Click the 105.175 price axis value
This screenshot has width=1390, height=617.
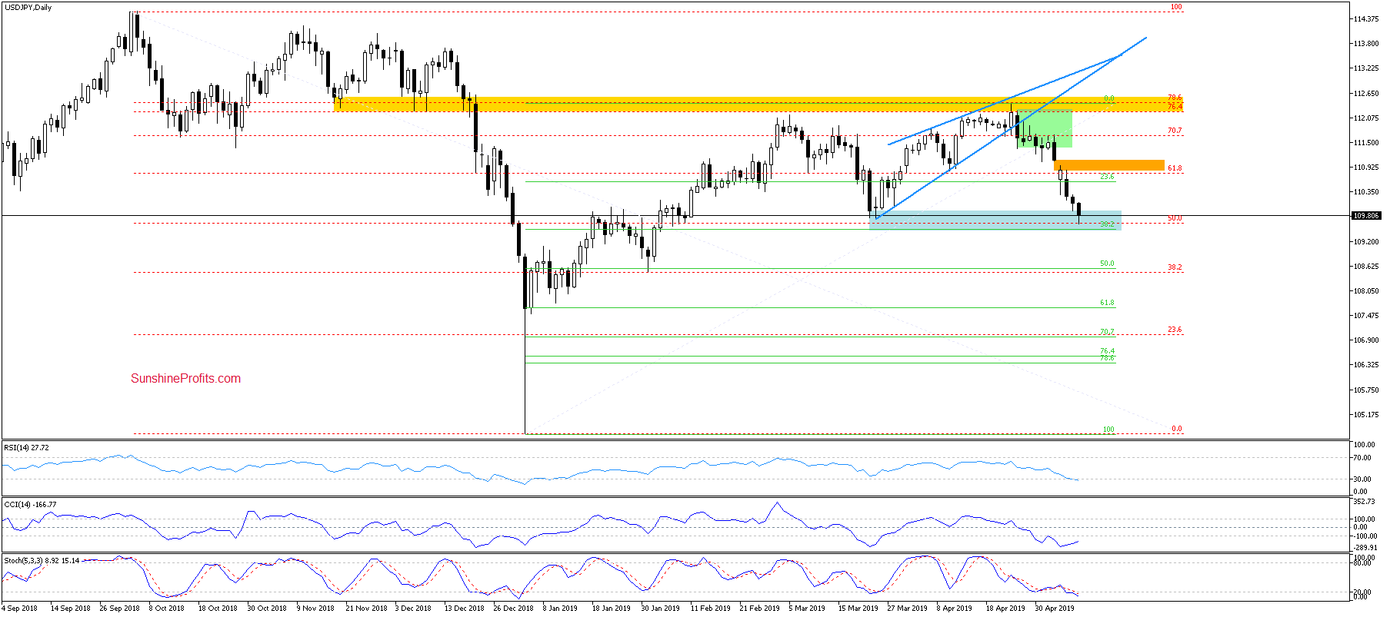(x=1366, y=415)
